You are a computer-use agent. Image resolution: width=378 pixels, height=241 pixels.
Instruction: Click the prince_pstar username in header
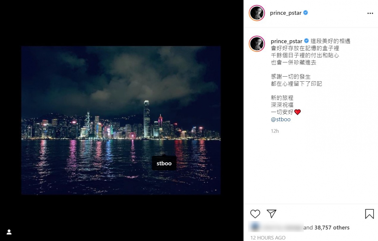[286, 13]
